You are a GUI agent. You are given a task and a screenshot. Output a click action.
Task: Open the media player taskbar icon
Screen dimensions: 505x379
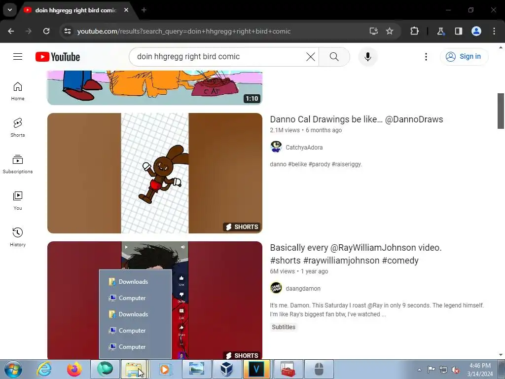165,369
